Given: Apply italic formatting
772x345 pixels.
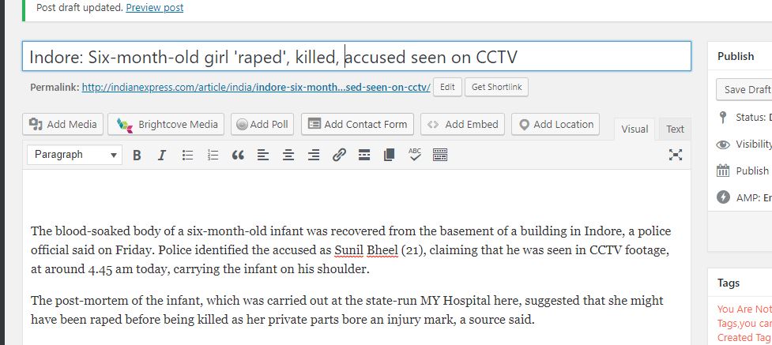Looking at the screenshot, I should point(162,156).
